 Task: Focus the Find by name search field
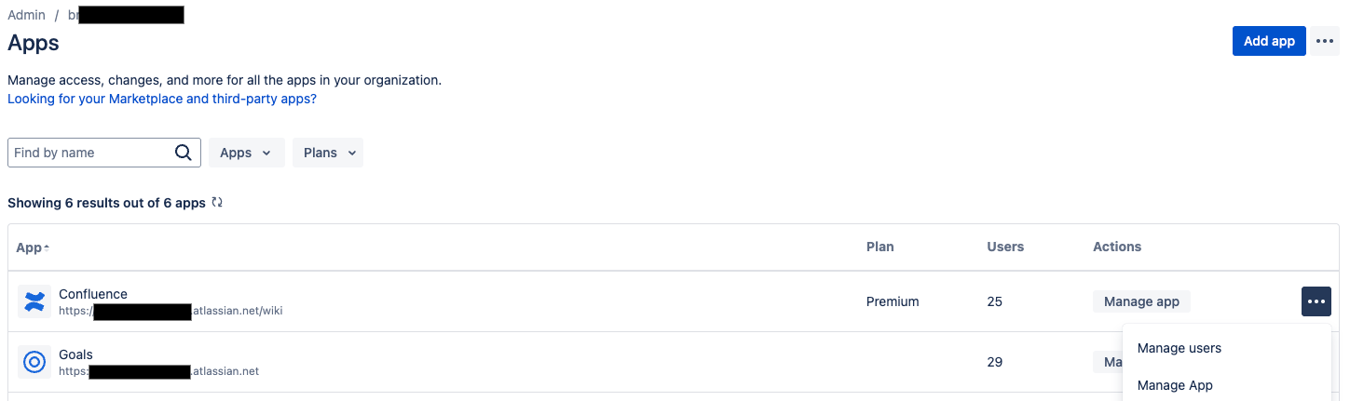pyautogui.click(x=91, y=153)
